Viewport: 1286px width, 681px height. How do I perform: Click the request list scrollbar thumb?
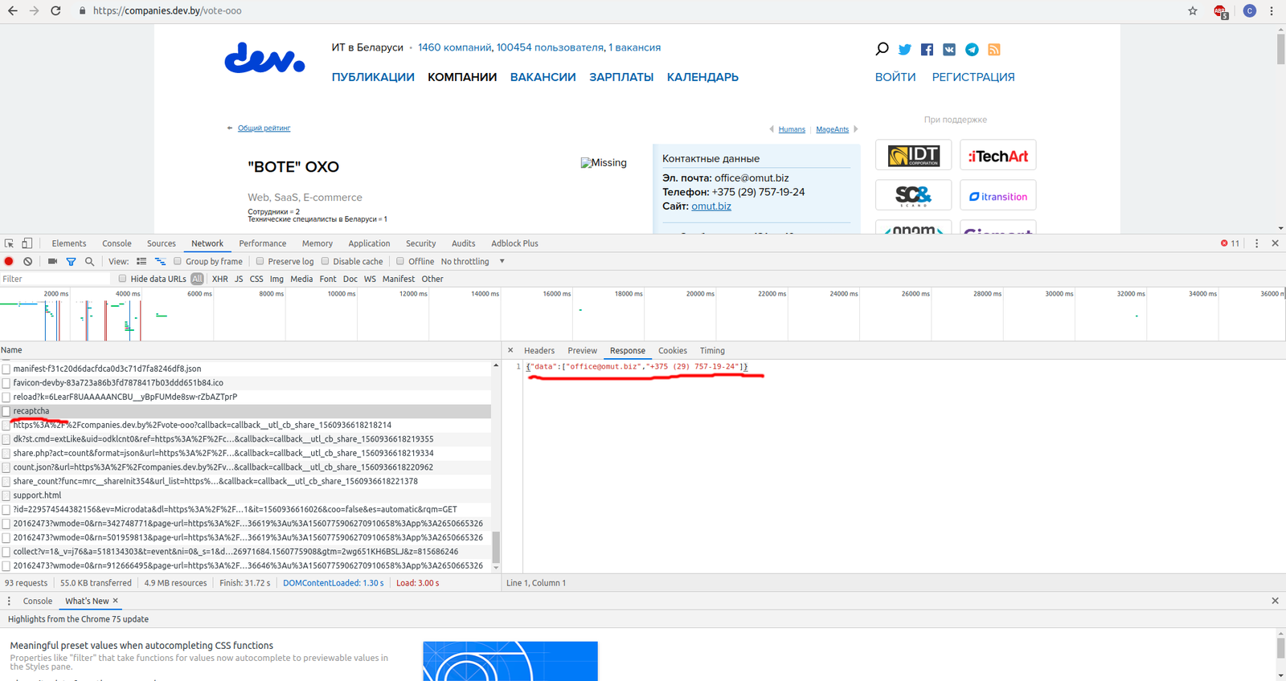pos(495,547)
